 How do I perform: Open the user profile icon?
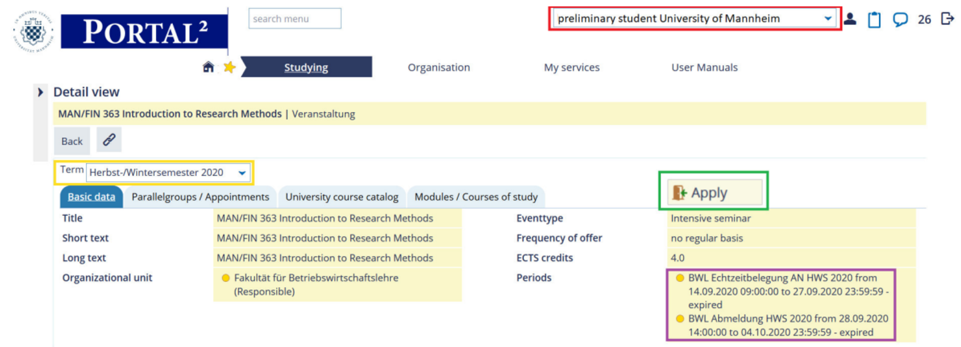[850, 19]
